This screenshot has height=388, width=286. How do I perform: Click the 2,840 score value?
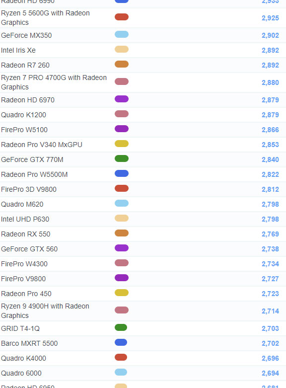pyautogui.click(x=270, y=159)
